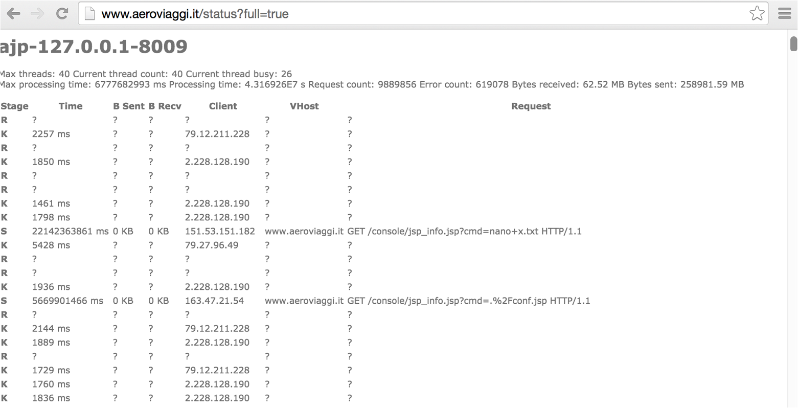Bookmark this page using the star
This screenshot has width=798, height=408.
[756, 13]
